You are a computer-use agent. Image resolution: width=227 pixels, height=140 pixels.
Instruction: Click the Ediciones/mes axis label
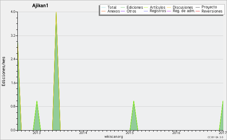tap(3, 72)
